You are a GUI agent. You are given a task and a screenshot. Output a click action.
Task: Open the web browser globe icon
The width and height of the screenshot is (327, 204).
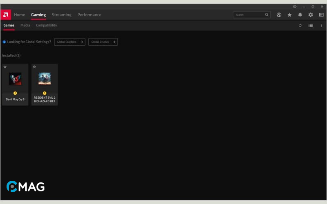pyautogui.click(x=279, y=15)
